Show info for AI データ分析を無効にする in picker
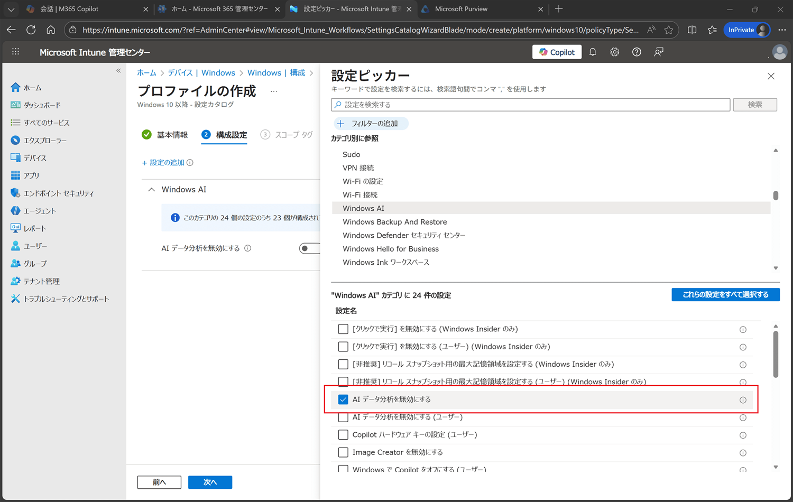Screen dimensions: 793x502 [743, 400]
